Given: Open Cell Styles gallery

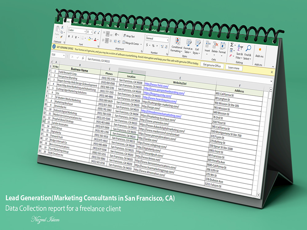Looking at the screenshot, I should coord(196,47).
